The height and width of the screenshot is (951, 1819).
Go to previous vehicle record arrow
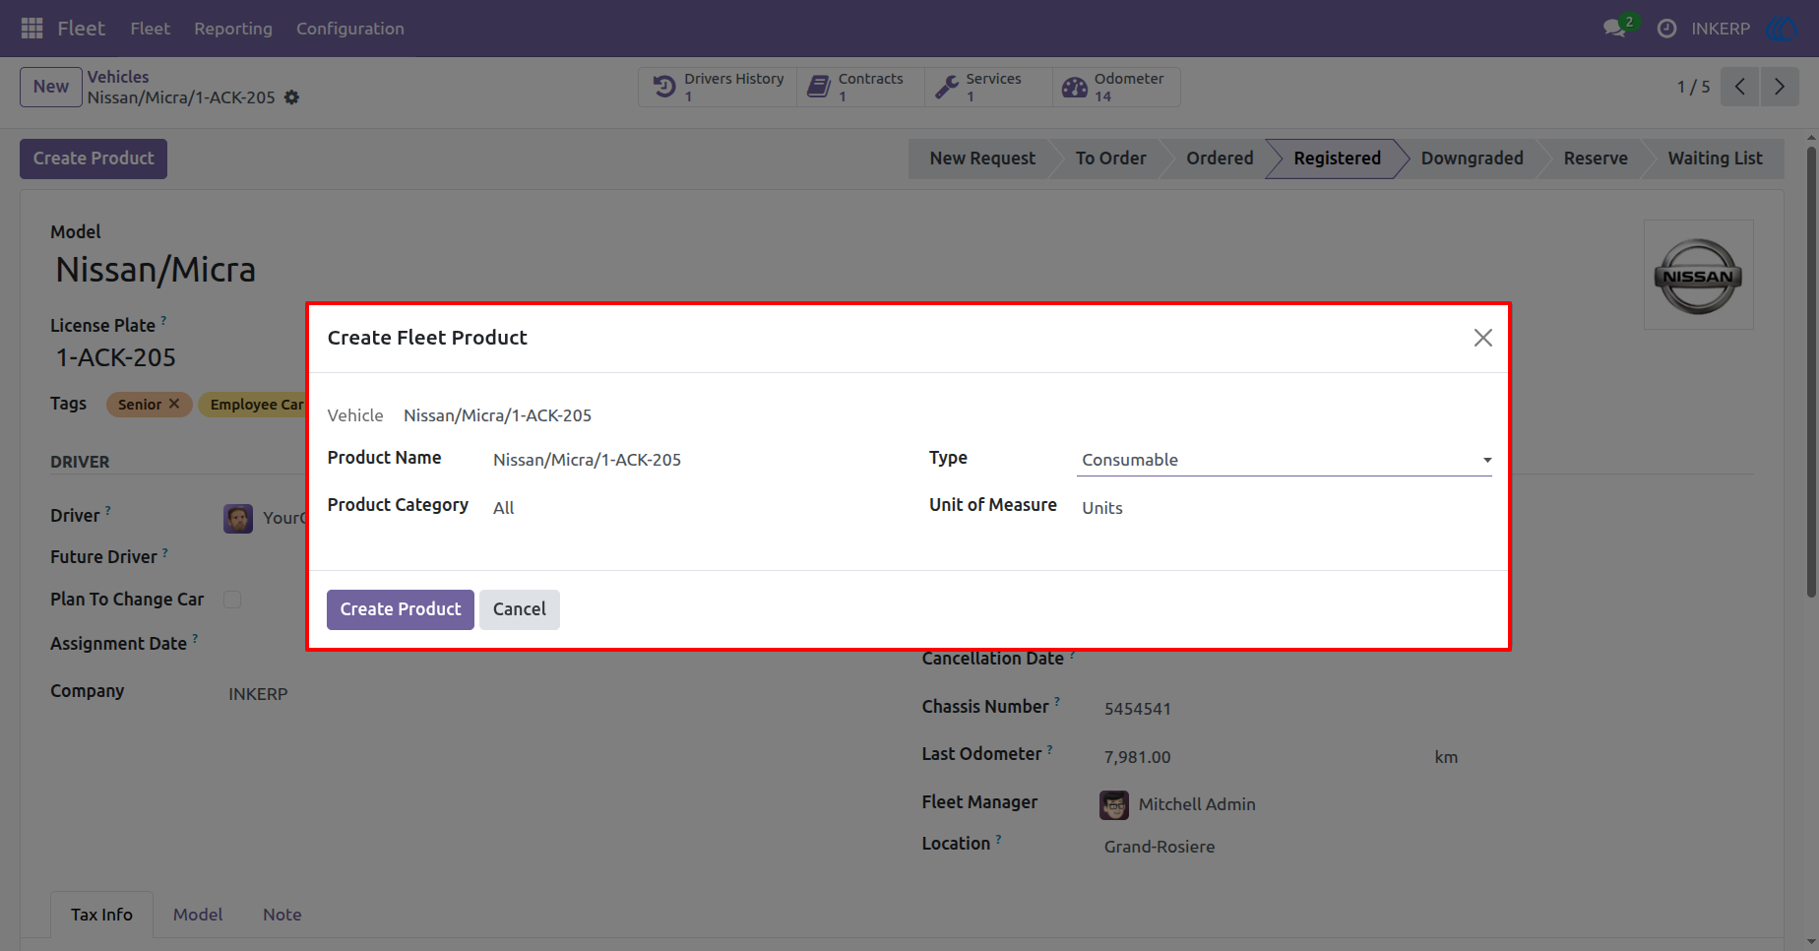click(x=1740, y=87)
